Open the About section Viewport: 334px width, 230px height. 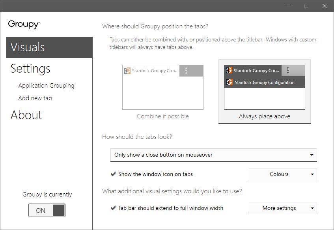(x=26, y=115)
